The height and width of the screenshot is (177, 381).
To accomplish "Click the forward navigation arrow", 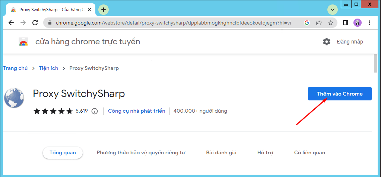I will (x=23, y=23).
